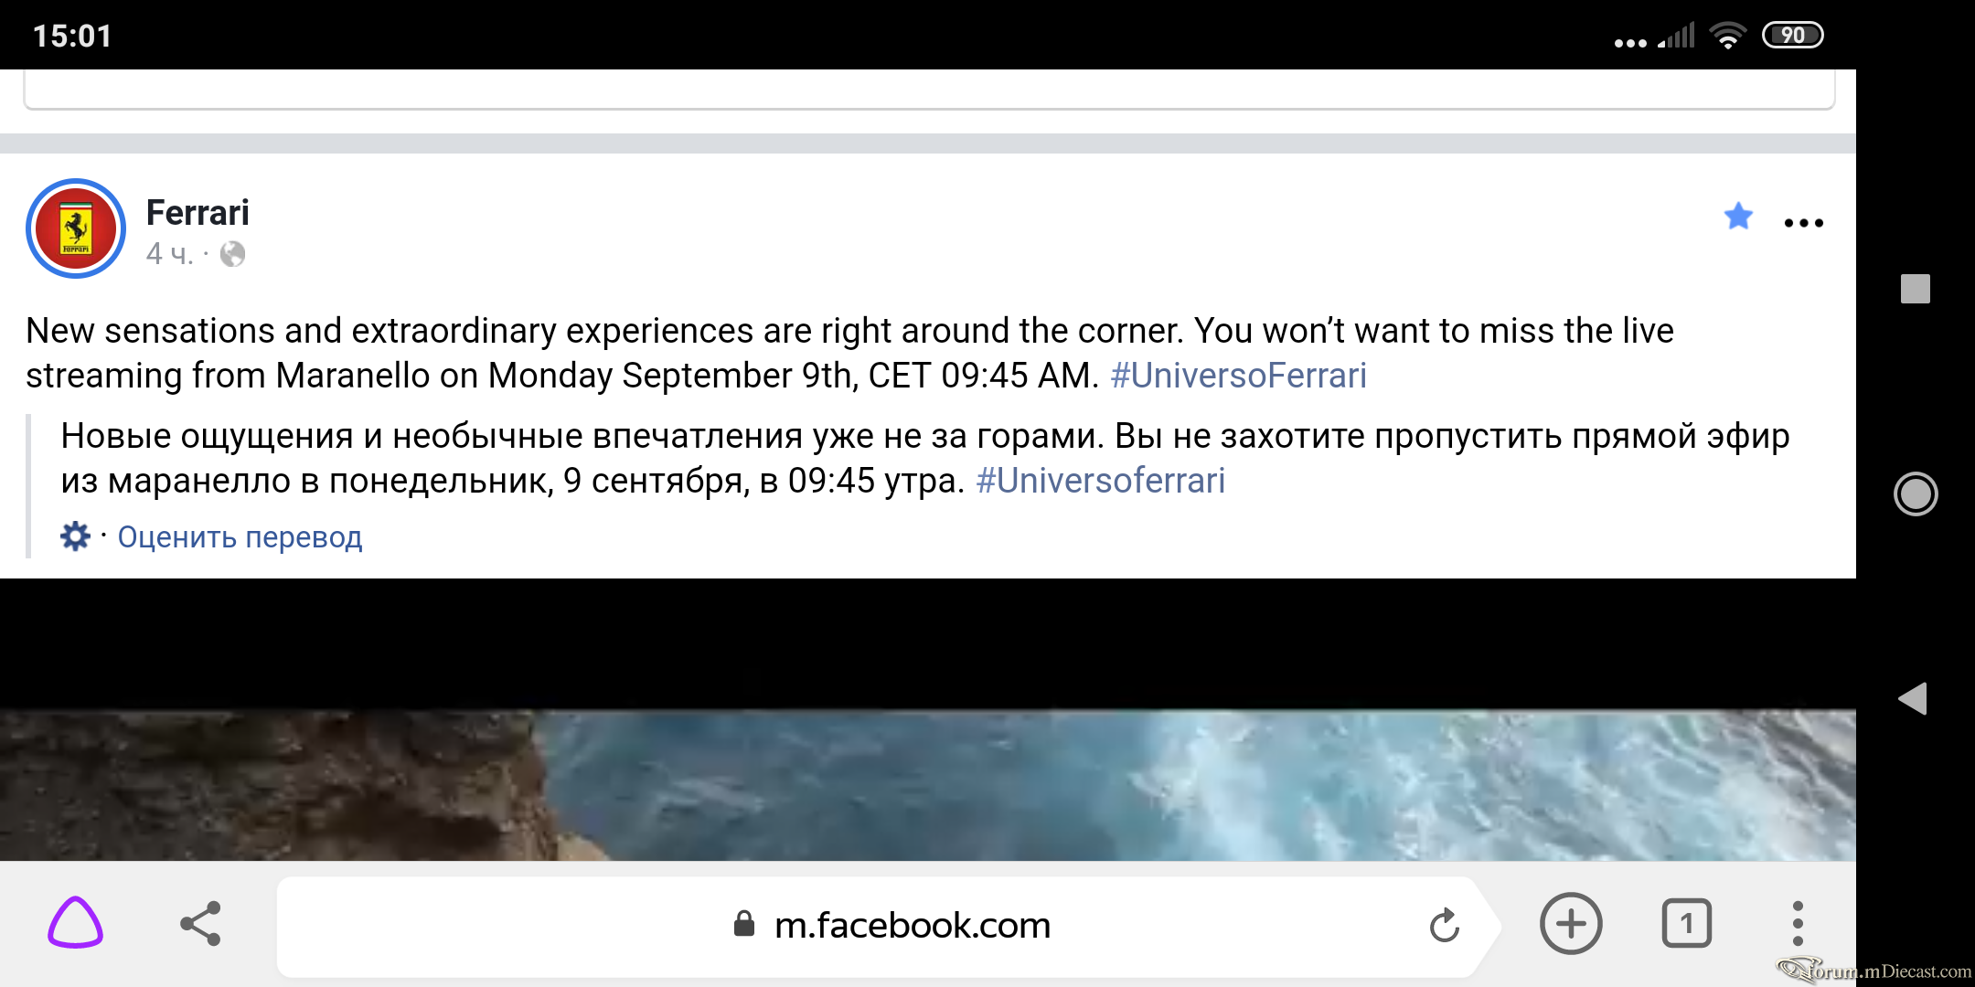The height and width of the screenshot is (987, 1975).
Task: Open a new tab with plus icon
Action: click(x=1571, y=924)
